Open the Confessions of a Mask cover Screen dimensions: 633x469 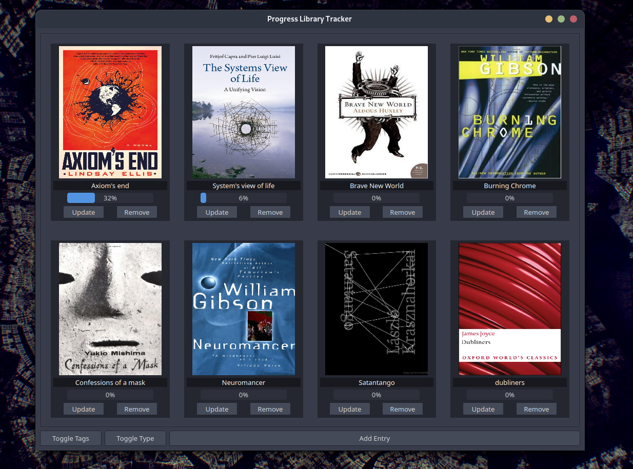(x=110, y=309)
